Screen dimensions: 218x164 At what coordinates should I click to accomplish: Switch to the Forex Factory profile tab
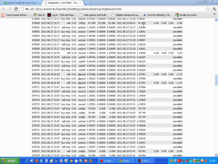click(21, 3)
